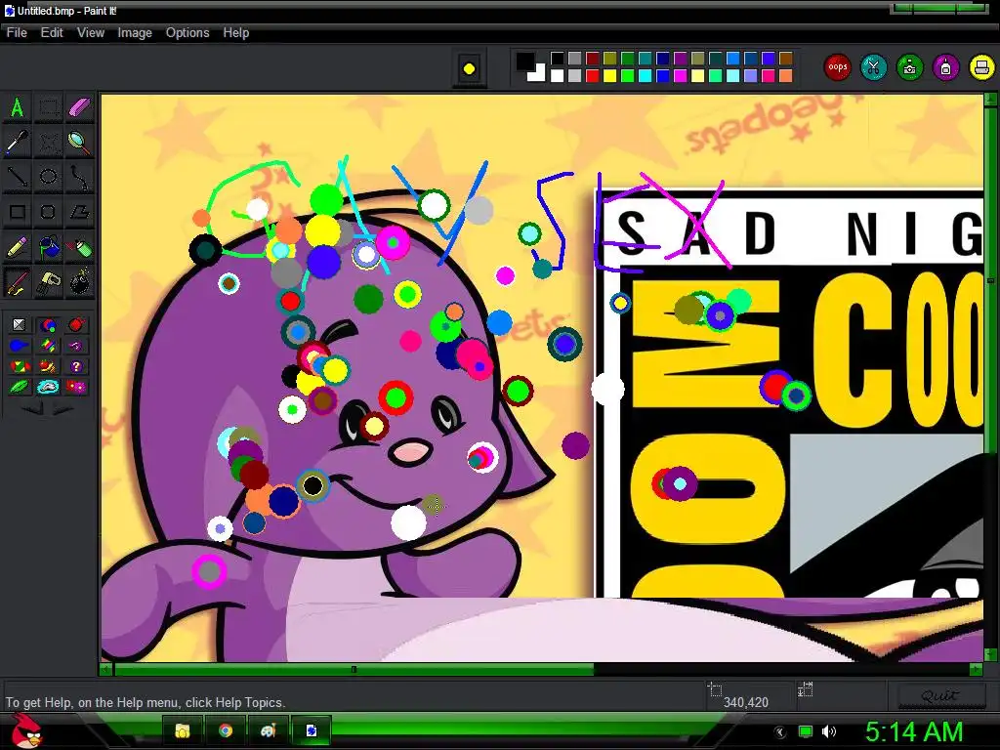Click the vertical scrollbar down arrow
1000x750 pixels.
990,654
